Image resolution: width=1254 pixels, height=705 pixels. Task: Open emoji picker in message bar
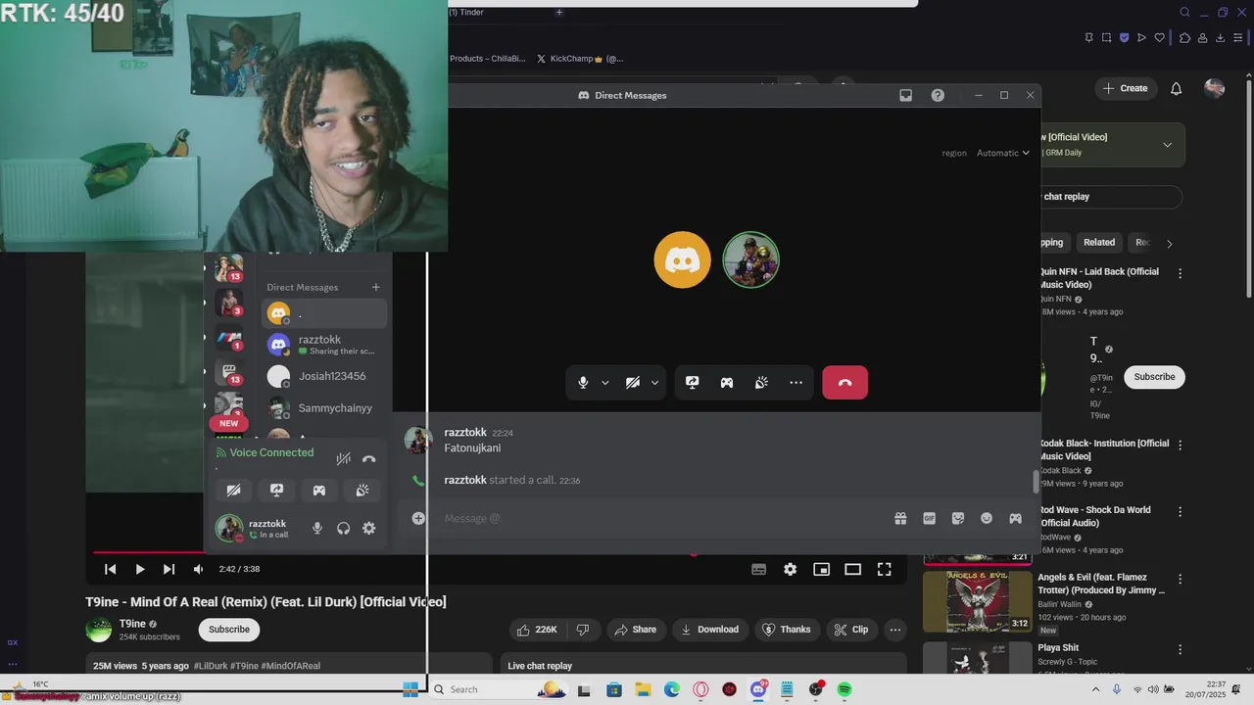(x=987, y=518)
